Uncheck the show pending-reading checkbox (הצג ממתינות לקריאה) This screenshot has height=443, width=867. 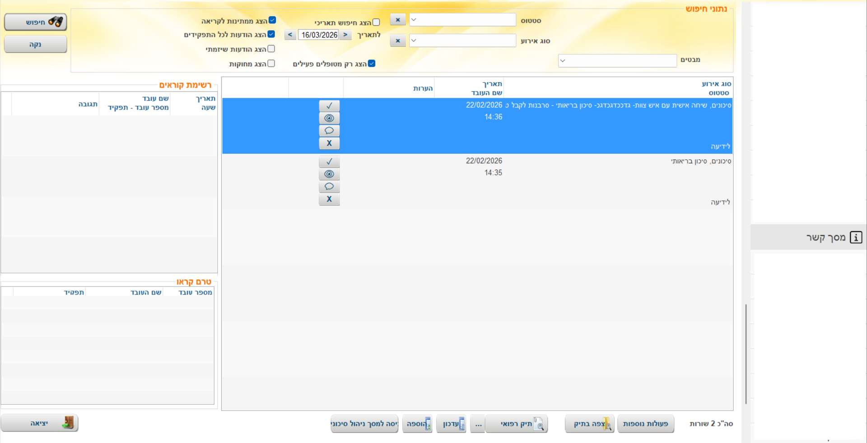pyautogui.click(x=272, y=20)
